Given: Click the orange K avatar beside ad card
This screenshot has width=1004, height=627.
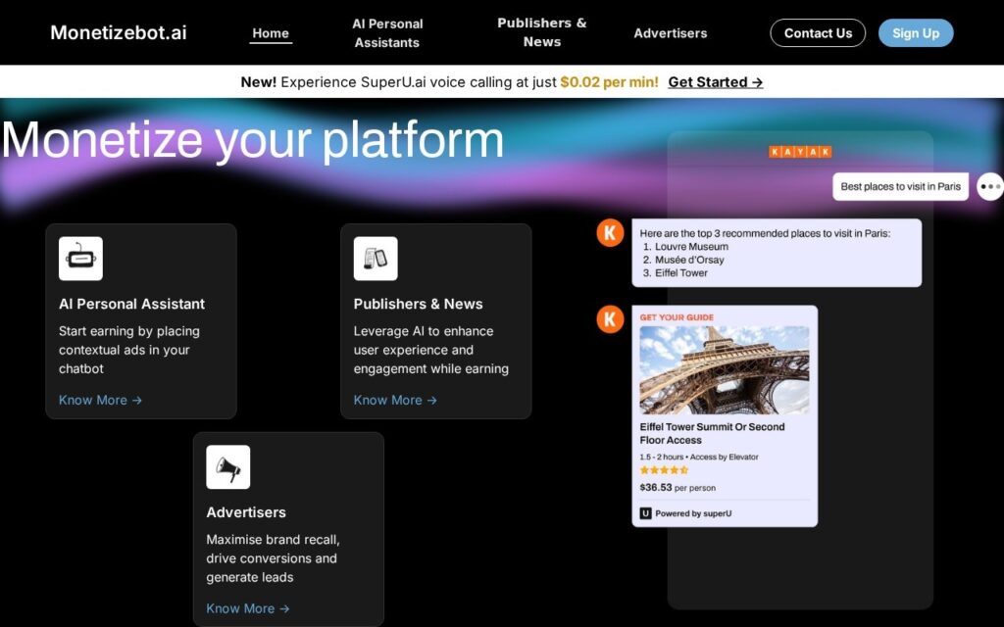Looking at the screenshot, I should tap(610, 318).
